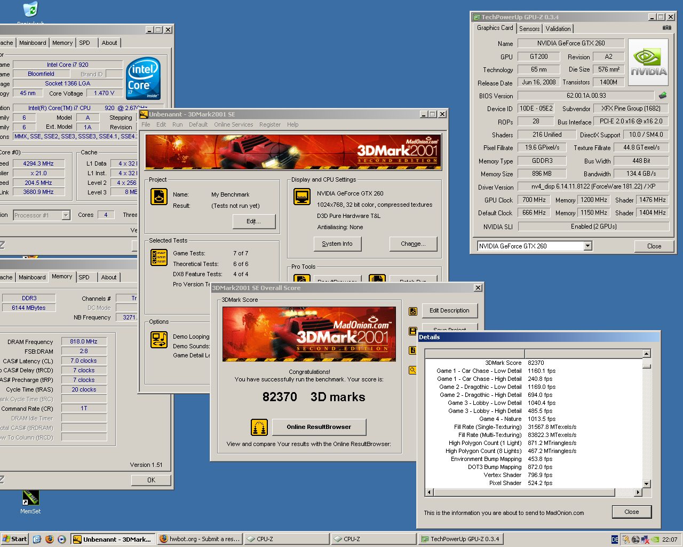This screenshot has width=683, height=547.
Task: Click the Options demo icon in 3DMark
Action: [x=159, y=340]
